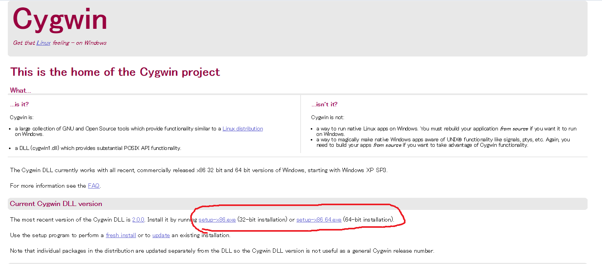Click the 'run native Linux apps' bullet text

(x=446, y=131)
